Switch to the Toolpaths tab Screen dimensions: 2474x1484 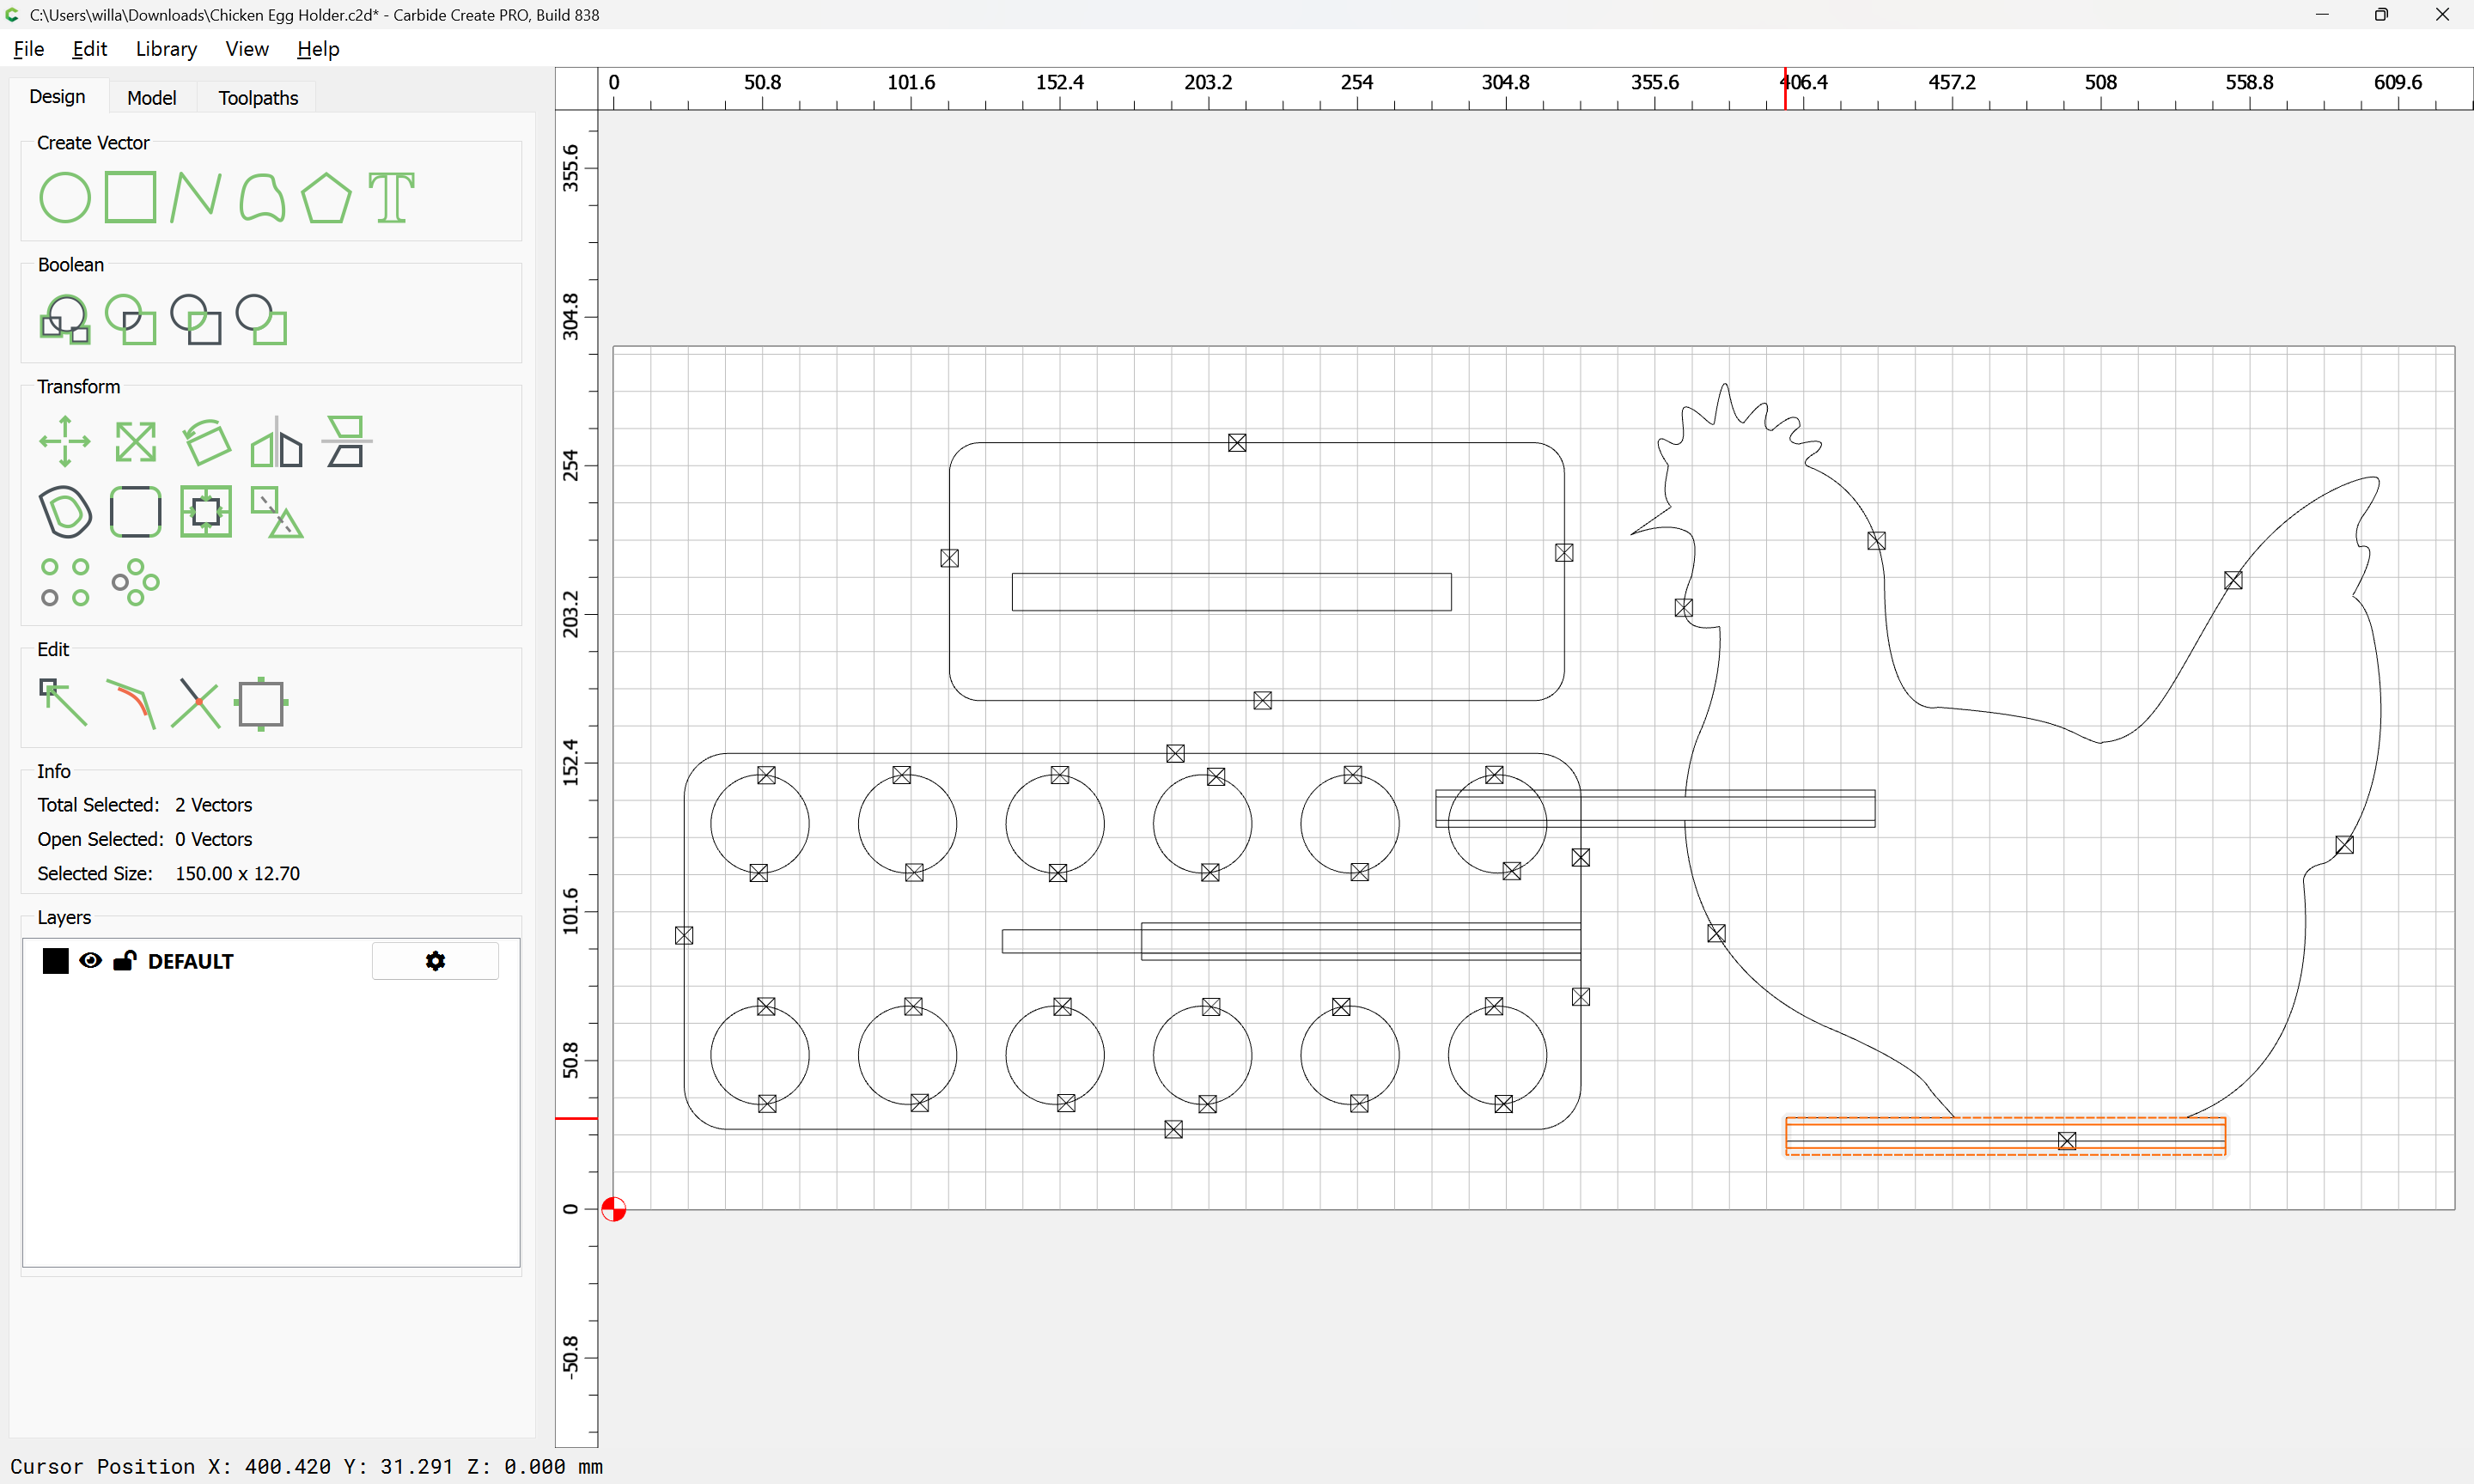coord(258,97)
